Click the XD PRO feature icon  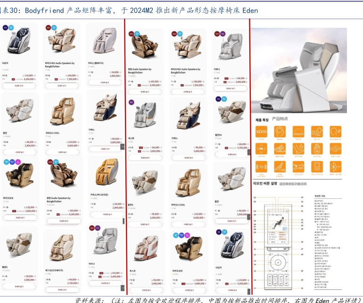click(x=261, y=132)
